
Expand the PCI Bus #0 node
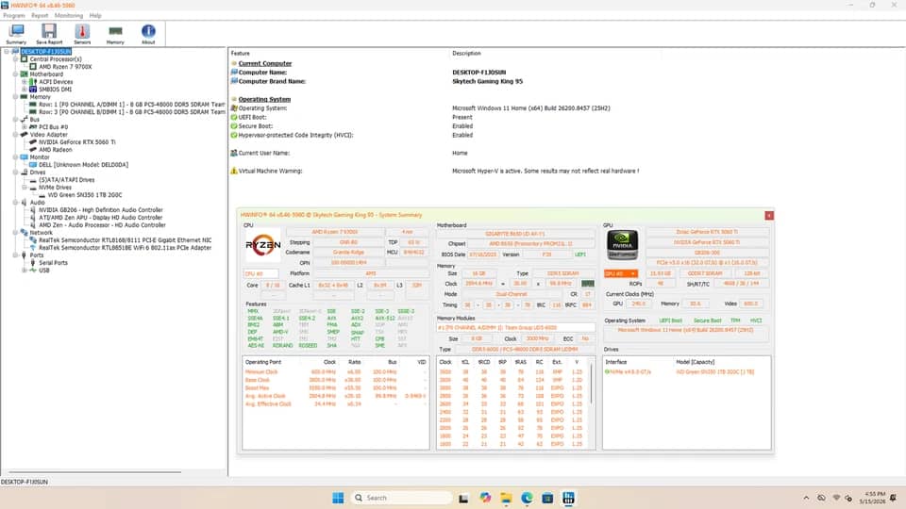pos(25,126)
